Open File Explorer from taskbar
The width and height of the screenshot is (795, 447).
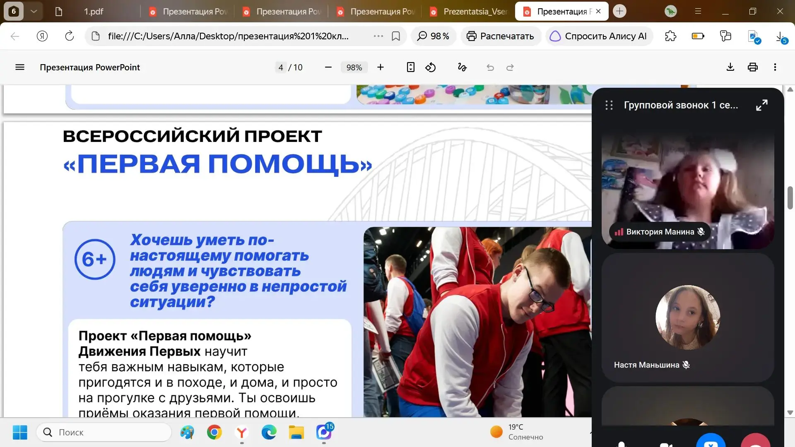point(296,433)
